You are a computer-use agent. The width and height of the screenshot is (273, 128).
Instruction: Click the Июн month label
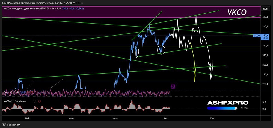coord(71,118)
